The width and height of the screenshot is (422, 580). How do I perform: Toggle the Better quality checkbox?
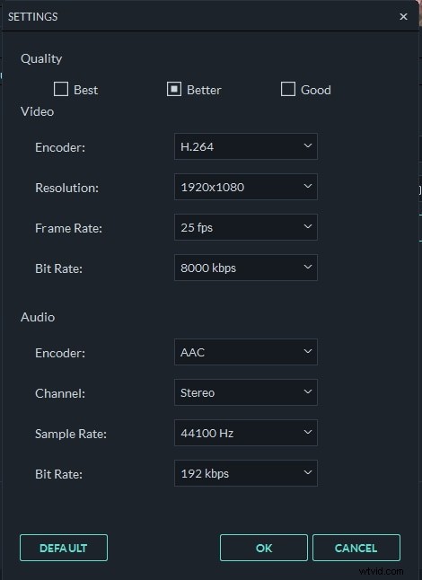[x=174, y=89]
